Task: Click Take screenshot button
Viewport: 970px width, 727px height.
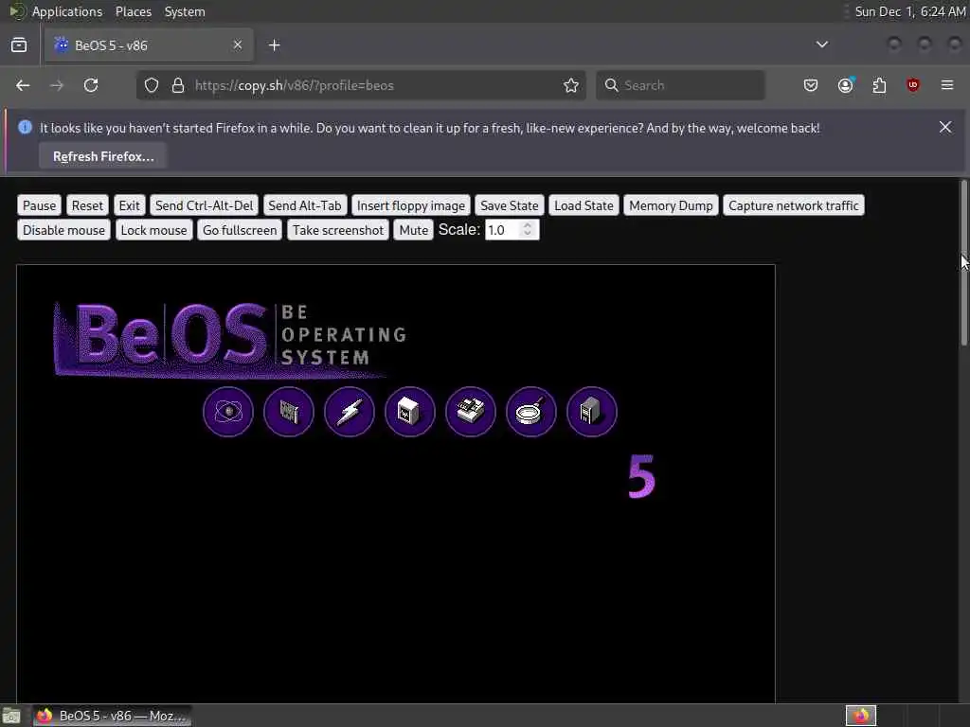Action: 338,230
